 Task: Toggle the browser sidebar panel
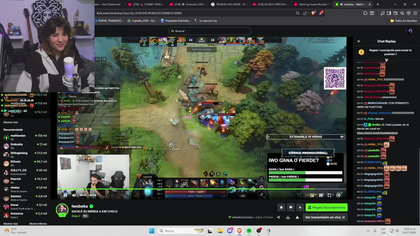pyautogui.click(x=389, y=13)
